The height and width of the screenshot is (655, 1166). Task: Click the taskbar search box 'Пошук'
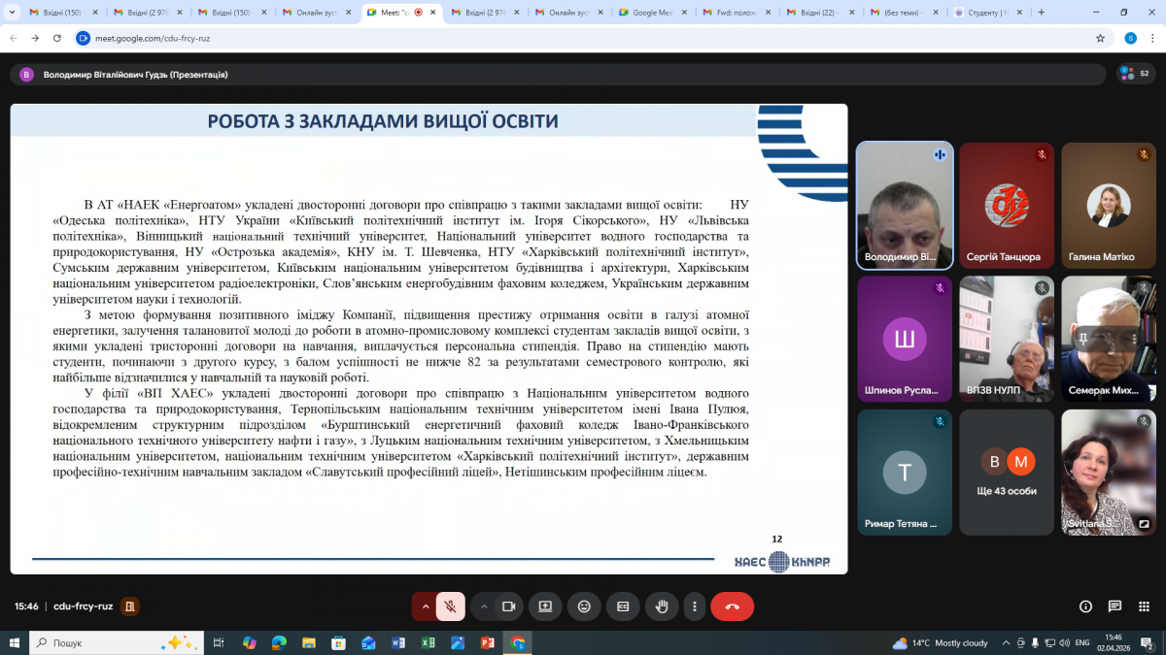(117, 642)
